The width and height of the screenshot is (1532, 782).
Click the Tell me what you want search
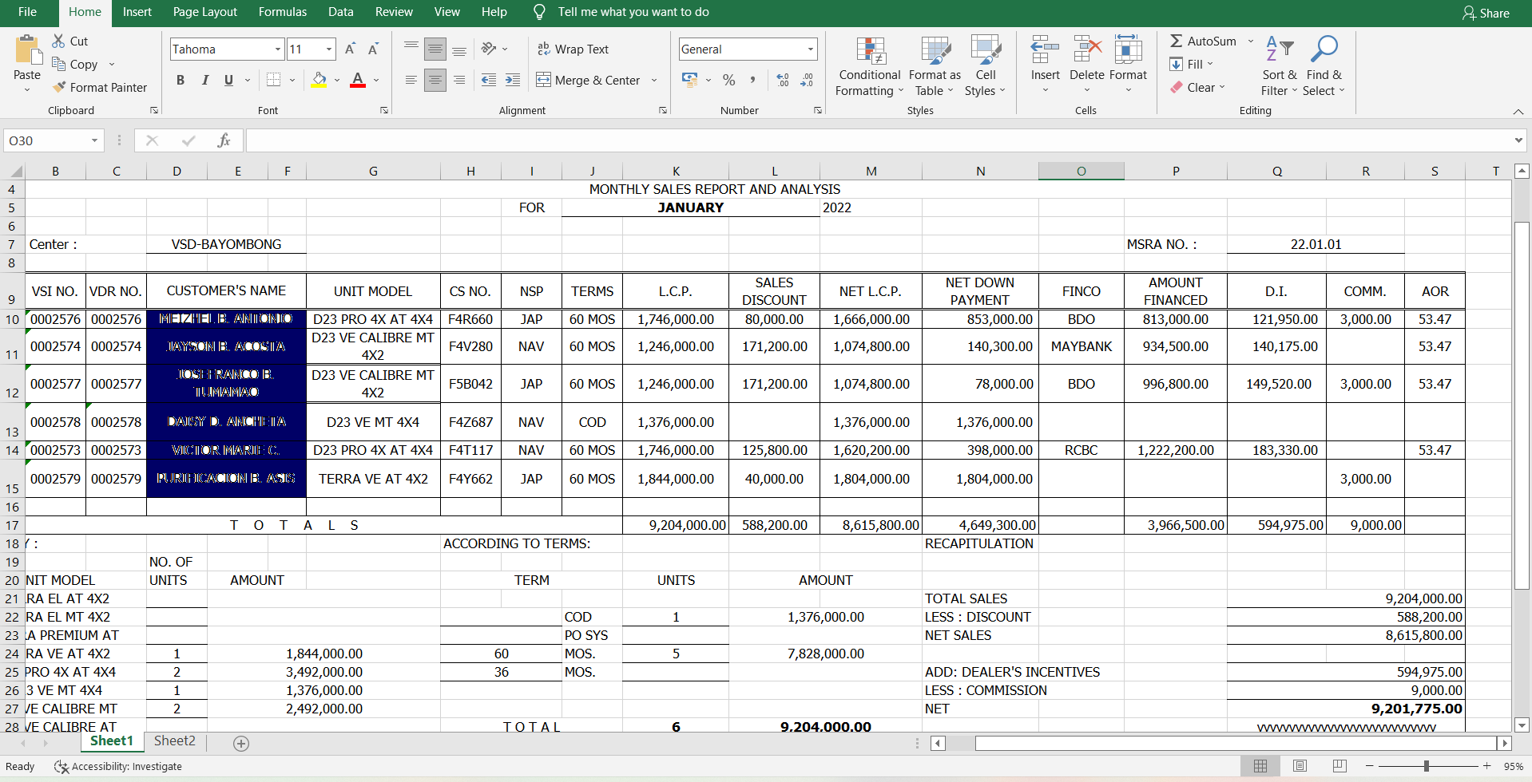tap(633, 12)
